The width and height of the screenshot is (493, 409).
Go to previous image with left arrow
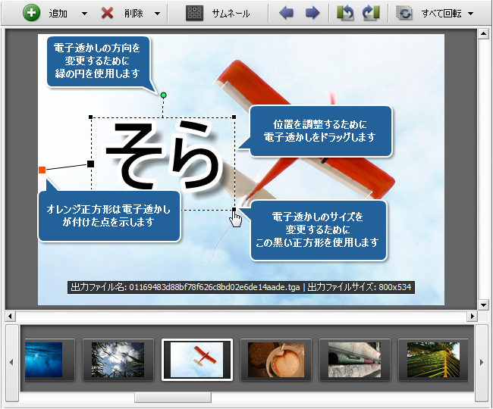point(287,13)
